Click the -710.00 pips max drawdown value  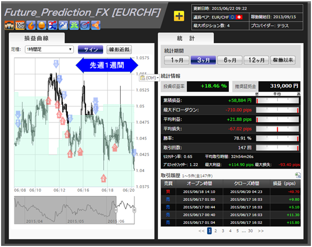(239, 110)
